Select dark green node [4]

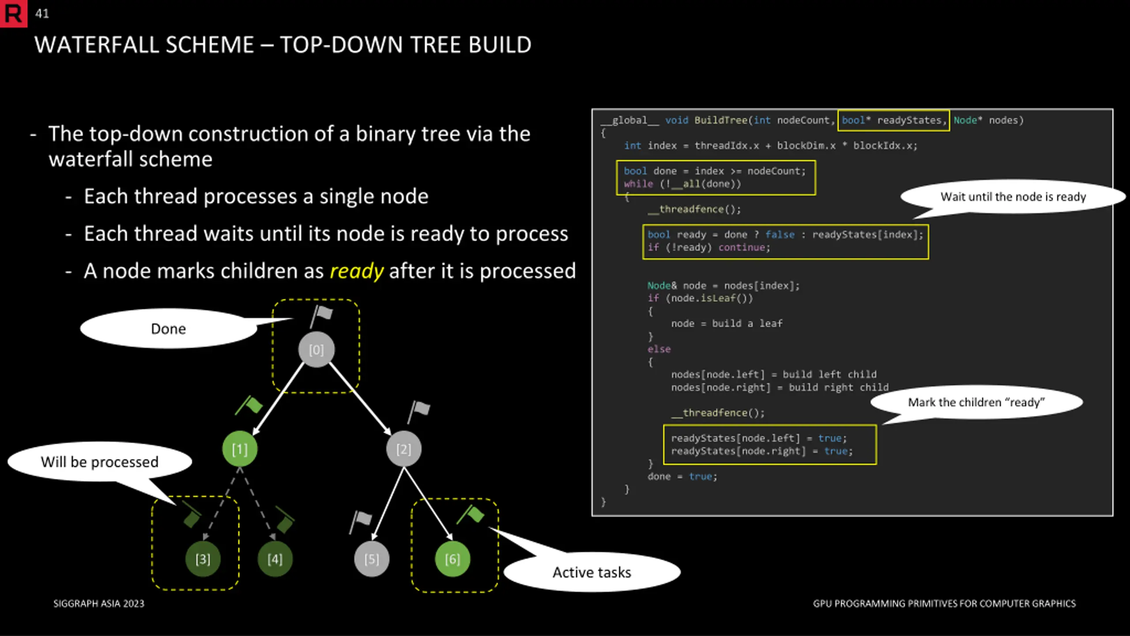coord(275,559)
